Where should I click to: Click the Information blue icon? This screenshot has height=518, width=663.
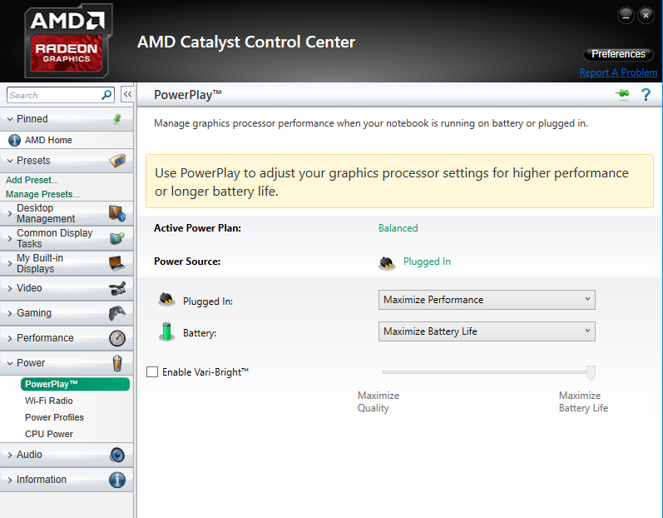[117, 480]
